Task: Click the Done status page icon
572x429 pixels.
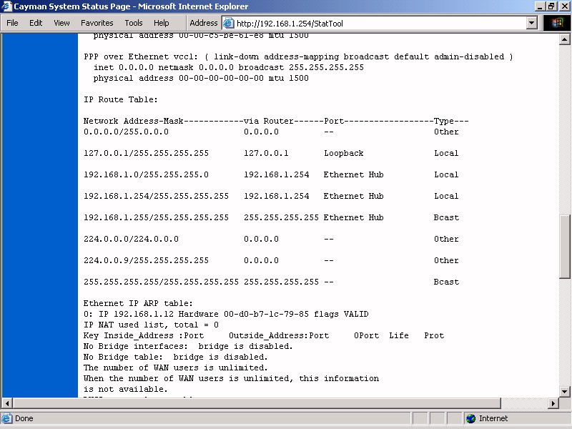Action: coord(6,418)
